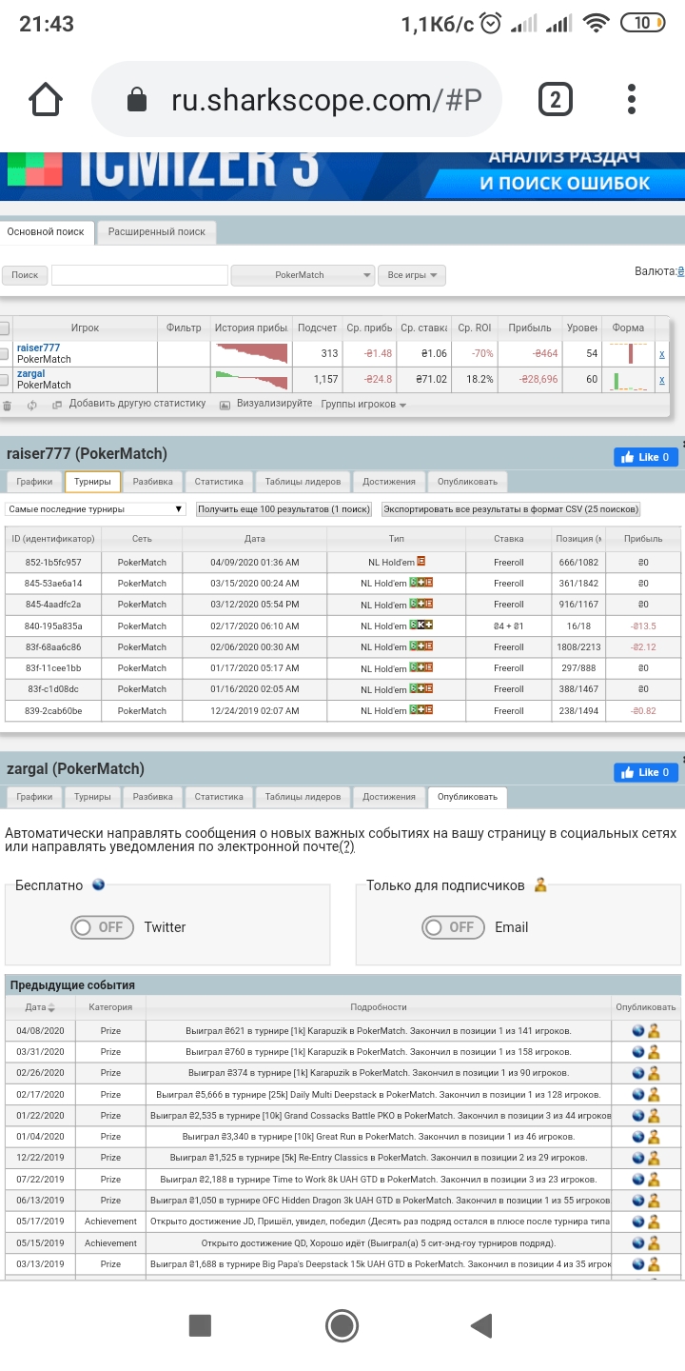Like raiser777 on Facebook
Image resolution: width=685 pixels, height=1371 pixels.
click(646, 457)
